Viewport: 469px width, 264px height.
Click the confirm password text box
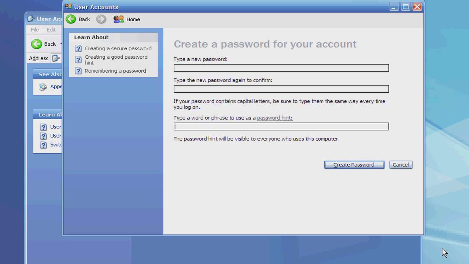281,89
